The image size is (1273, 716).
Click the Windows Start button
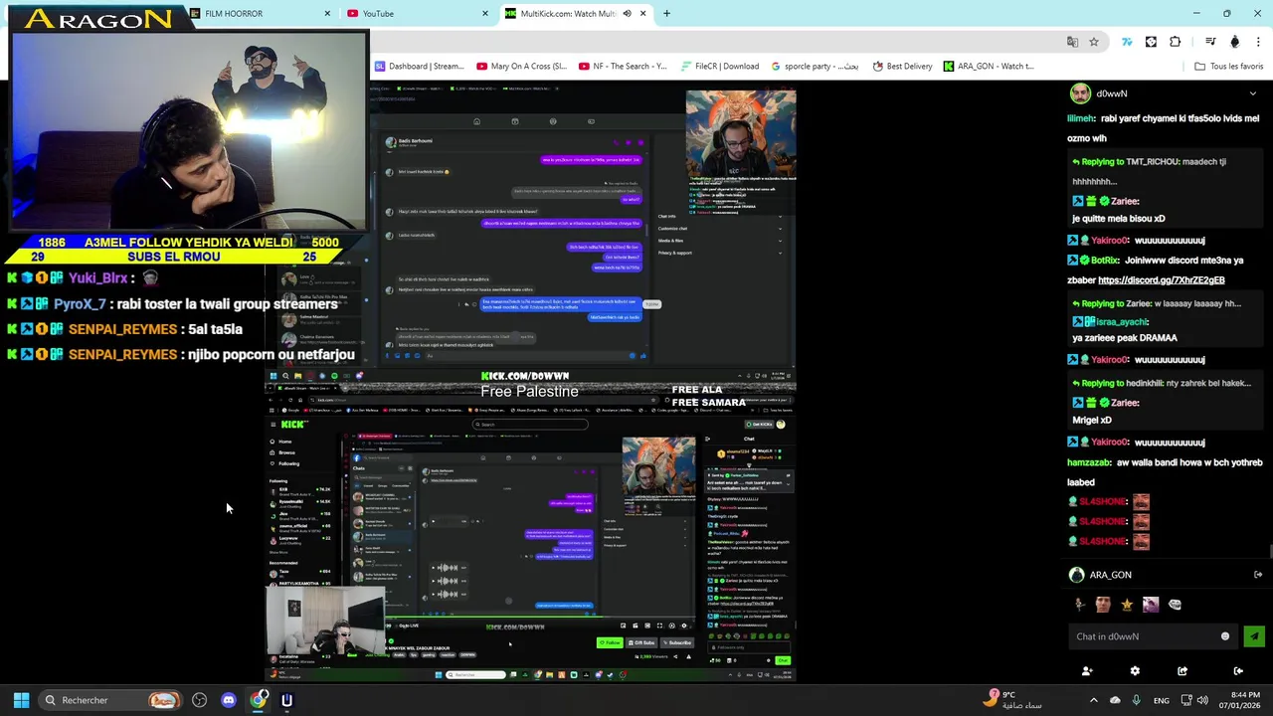[x=21, y=700]
